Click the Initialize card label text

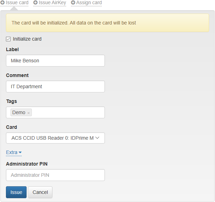tap(27, 39)
